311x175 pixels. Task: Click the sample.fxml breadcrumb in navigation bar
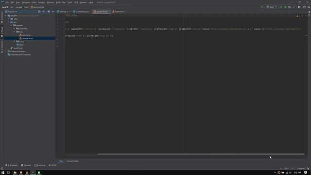tap(37, 7)
